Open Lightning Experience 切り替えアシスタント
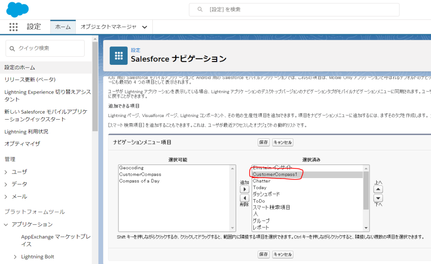Viewport: 431px width, 264px height. pyautogui.click(x=48, y=96)
